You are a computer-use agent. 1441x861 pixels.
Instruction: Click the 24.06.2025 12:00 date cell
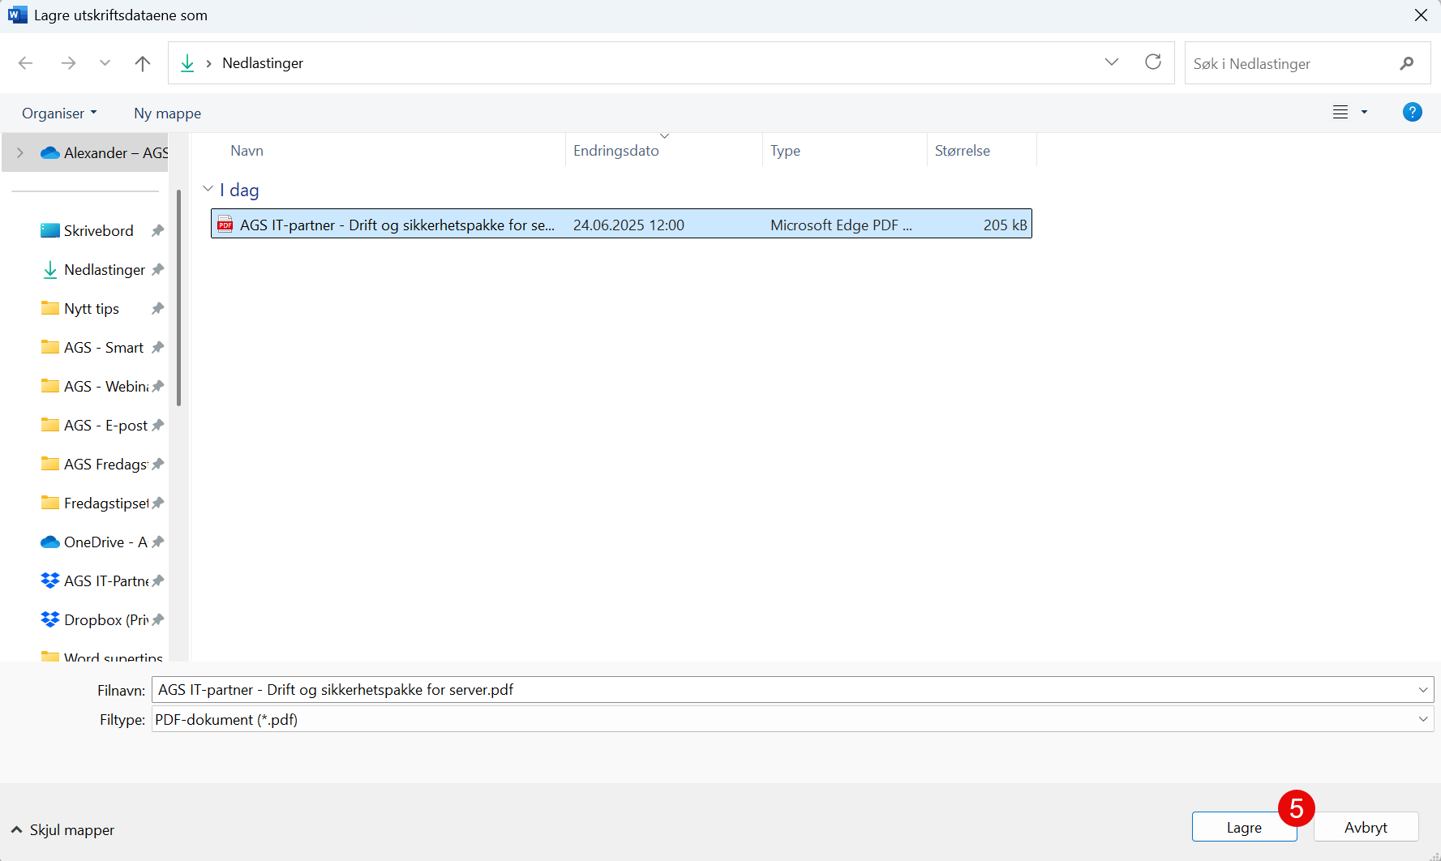click(x=628, y=225)
